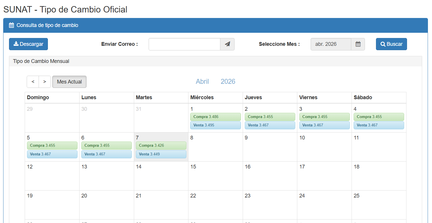432x223 pixels.
Task: Click the Descargar download button
Action: 28,44
